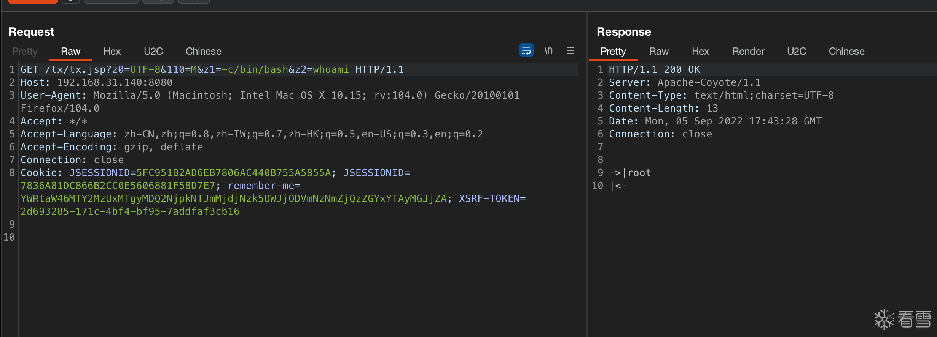Select the Pretty tab in Response panel
This screenshot has height=337, width=937.
613,51
